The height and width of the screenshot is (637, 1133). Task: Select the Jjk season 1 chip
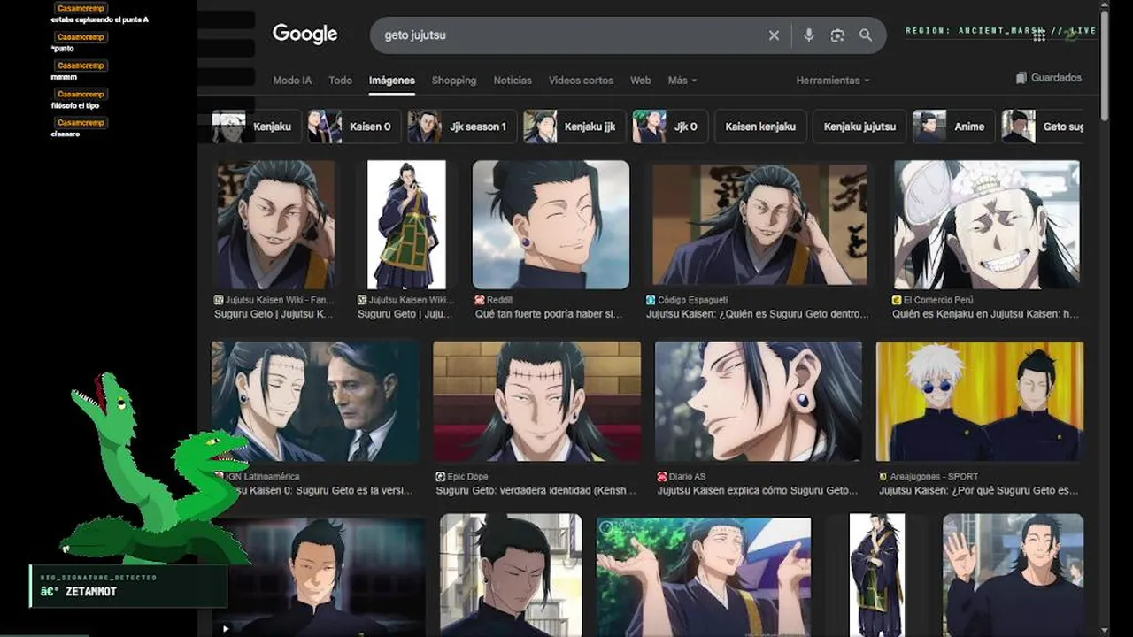462,127
